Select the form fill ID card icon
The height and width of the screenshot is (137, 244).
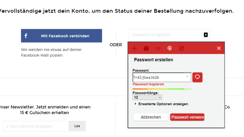[x=158, y=48]
